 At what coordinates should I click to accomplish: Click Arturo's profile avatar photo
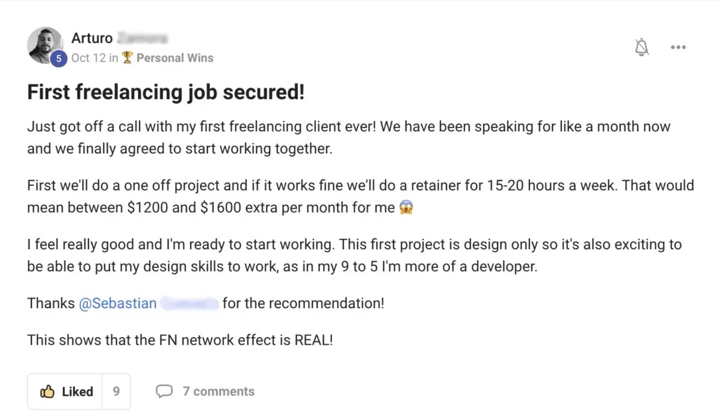tap(45, 45)
